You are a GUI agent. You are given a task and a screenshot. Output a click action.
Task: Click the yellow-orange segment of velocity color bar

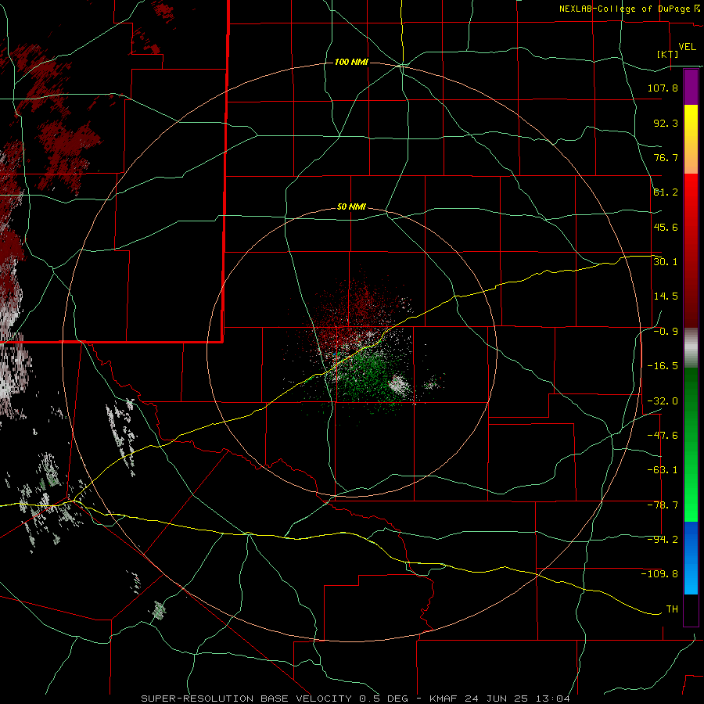(x=691, y=139)
